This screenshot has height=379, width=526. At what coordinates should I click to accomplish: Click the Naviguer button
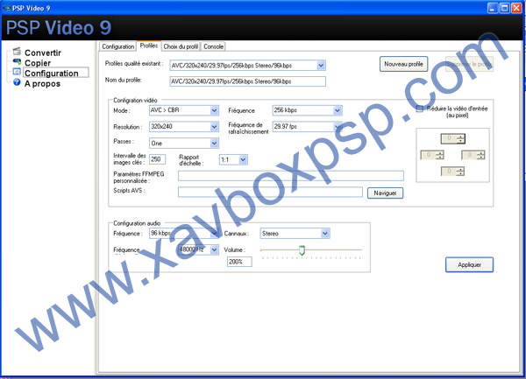click(x=385, y=193)
